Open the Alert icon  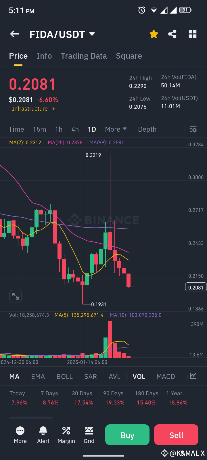[x=43, y=435]
